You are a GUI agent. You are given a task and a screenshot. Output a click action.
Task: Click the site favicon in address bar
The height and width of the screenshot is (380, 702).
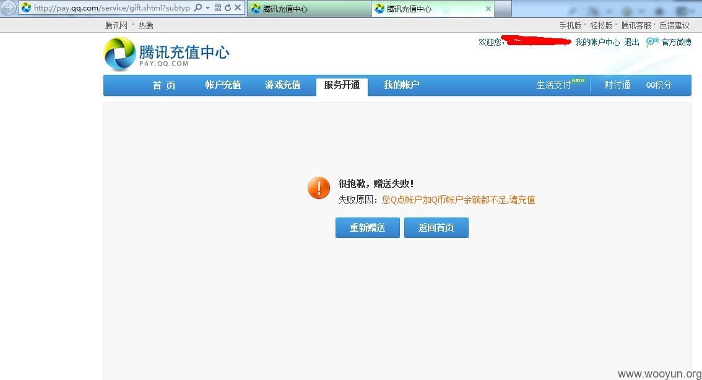pyautogui.click(x=26, y=7)
